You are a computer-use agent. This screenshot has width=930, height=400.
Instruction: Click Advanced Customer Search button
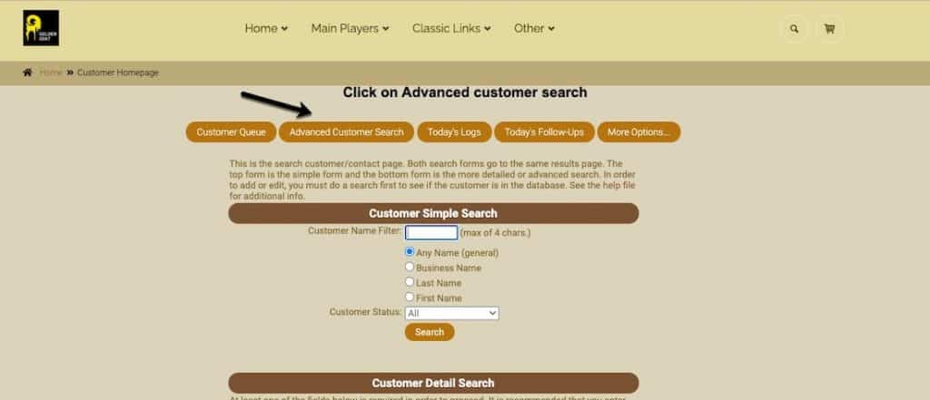[346, 132]
